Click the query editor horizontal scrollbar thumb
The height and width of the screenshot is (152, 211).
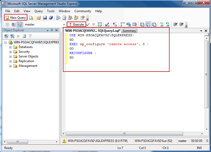point(124,134)
